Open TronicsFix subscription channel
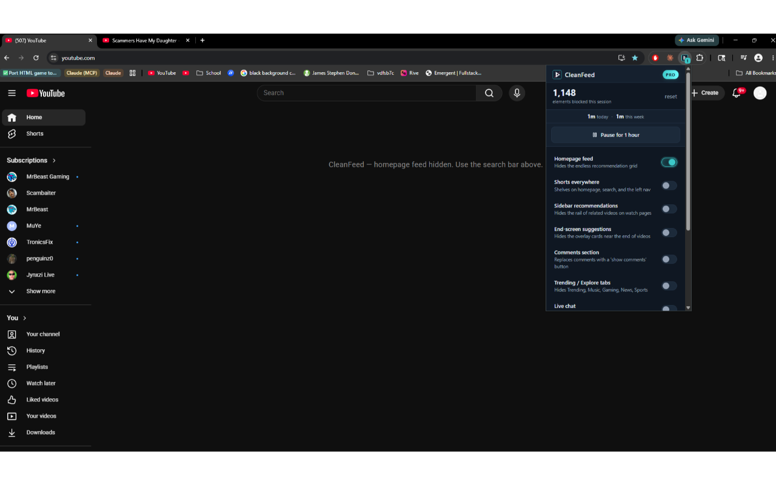The width and height of the screenshot is (776, 485). click(44, 242)
